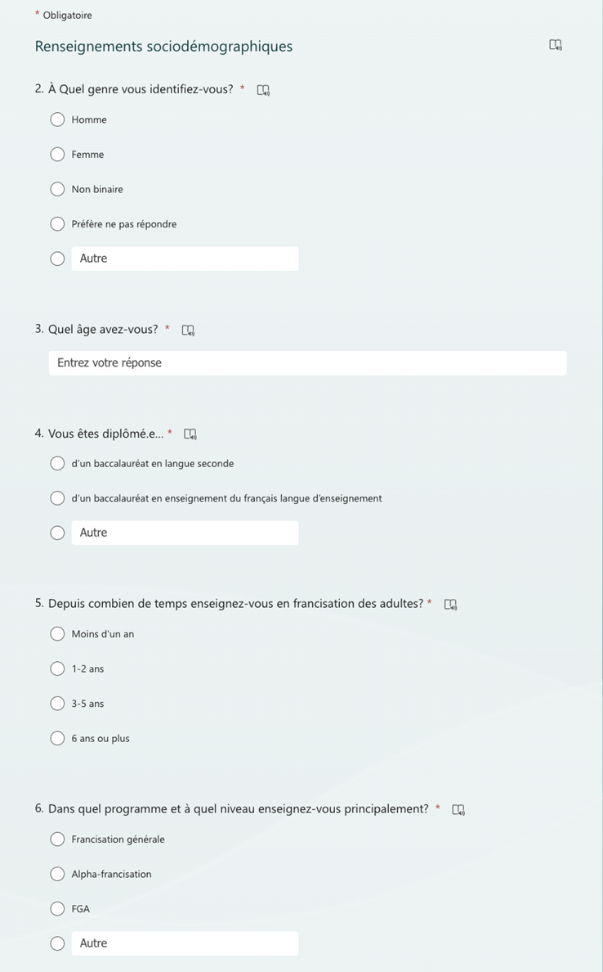Viewport: 603px width, 972px height.
Task: Choose 3-5 ans teaching experience
Action: (x=57, y=704)
